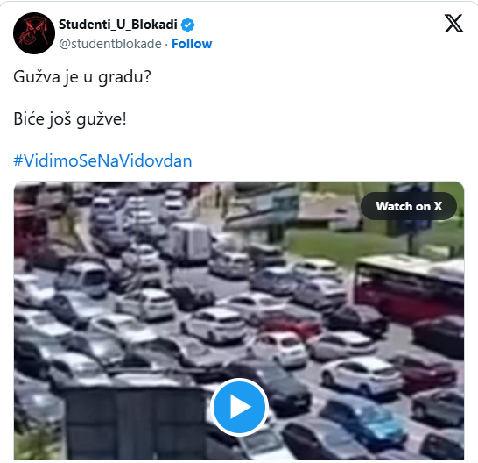This screenshot has width=478, height=463.
Task: Open the #VidimoSeNaVidovdan hashtag
Action: 102,160
